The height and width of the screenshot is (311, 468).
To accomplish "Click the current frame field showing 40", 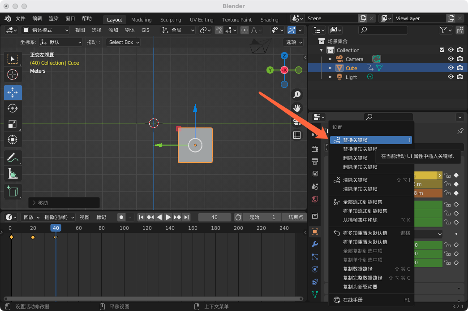I will click(x=215, y=217).
